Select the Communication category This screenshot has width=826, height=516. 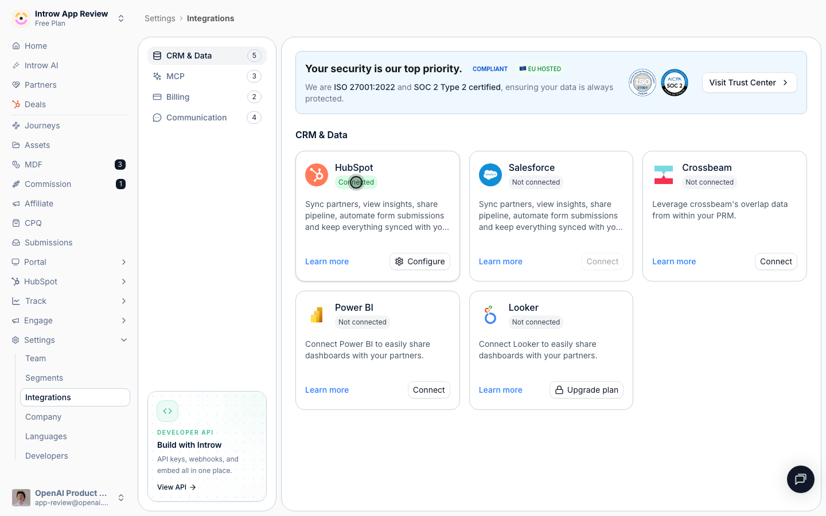tap(207, 118)
